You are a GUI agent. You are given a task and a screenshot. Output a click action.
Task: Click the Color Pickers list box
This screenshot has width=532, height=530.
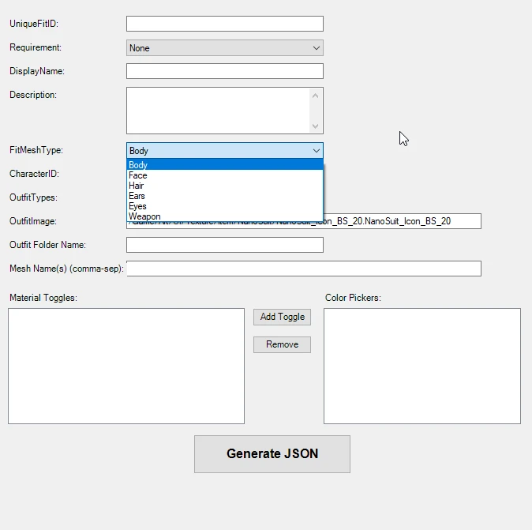pyautogui.click(x=421, y=366)
